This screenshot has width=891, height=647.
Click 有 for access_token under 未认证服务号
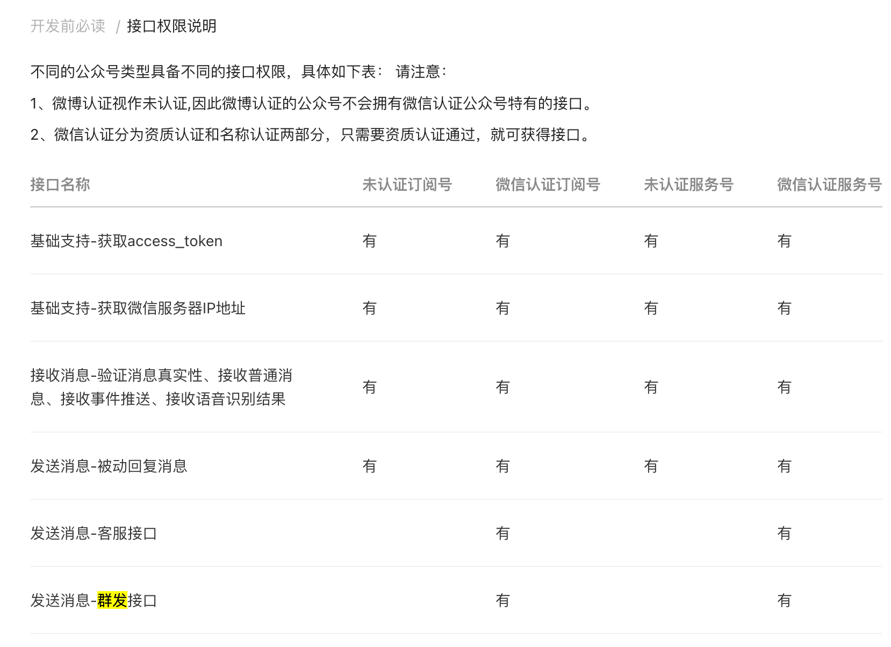coord(651,241)
